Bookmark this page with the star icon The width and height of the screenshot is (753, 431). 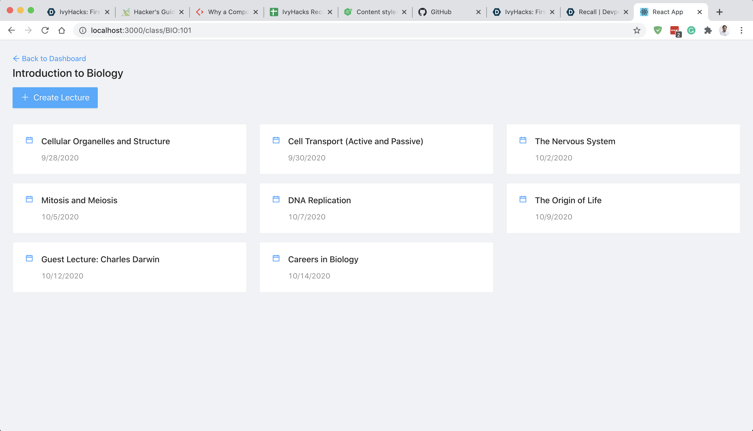[x=637, y=30]
